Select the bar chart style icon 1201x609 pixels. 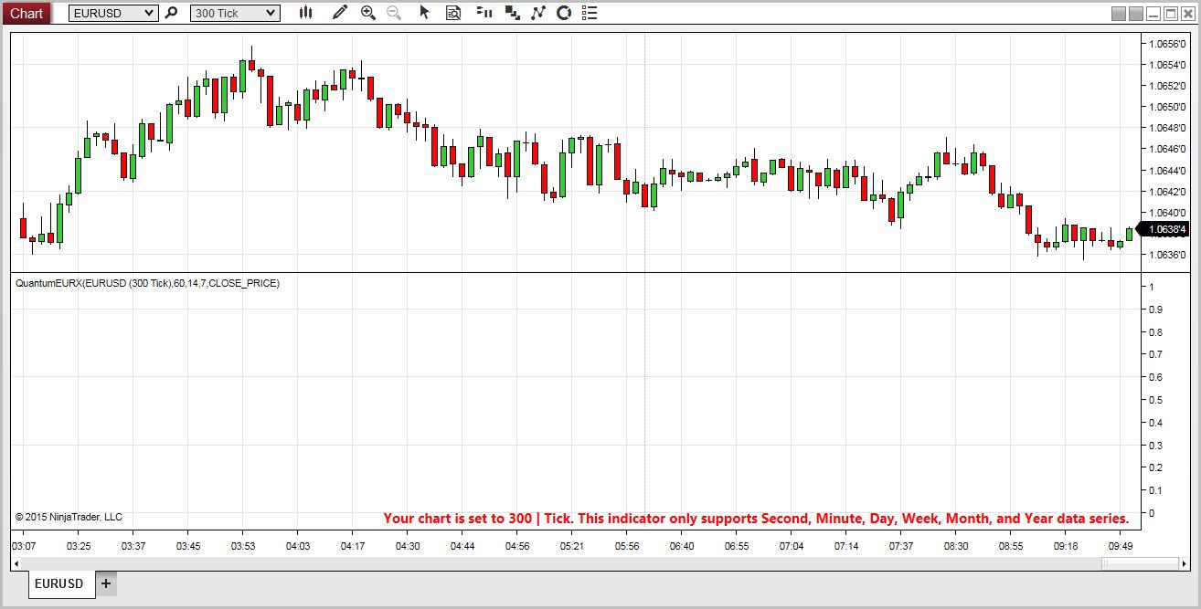306,13
